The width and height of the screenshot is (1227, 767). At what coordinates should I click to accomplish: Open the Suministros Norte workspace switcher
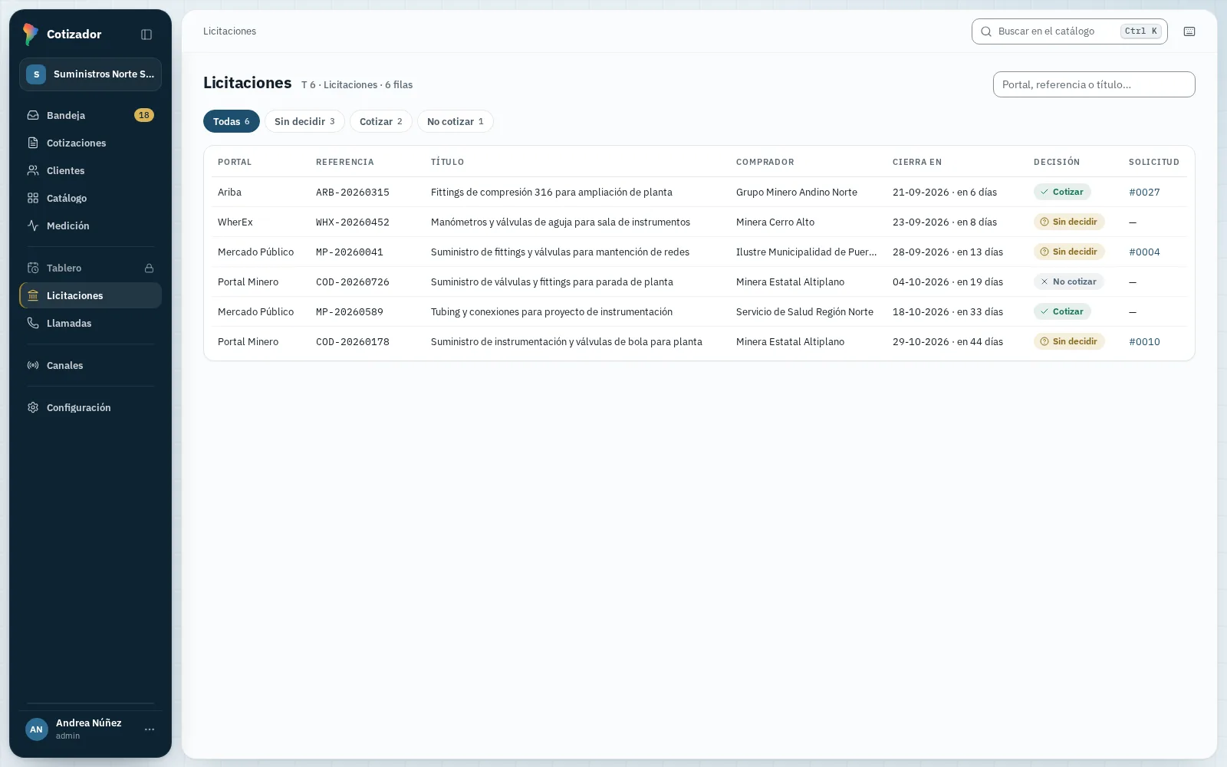pyautogui.click(x=90, y=74)
